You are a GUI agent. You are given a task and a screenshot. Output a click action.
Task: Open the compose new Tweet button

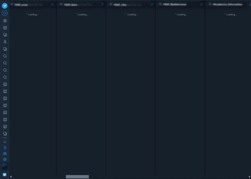tap(5, 6)
